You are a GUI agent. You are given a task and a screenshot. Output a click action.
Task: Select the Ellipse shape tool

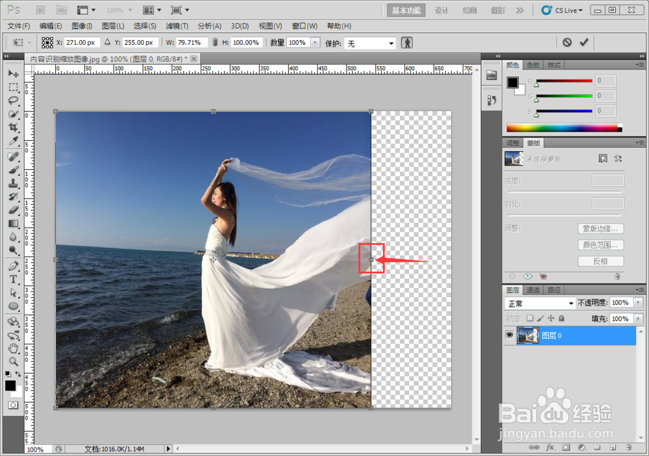(x=13, y=306)
